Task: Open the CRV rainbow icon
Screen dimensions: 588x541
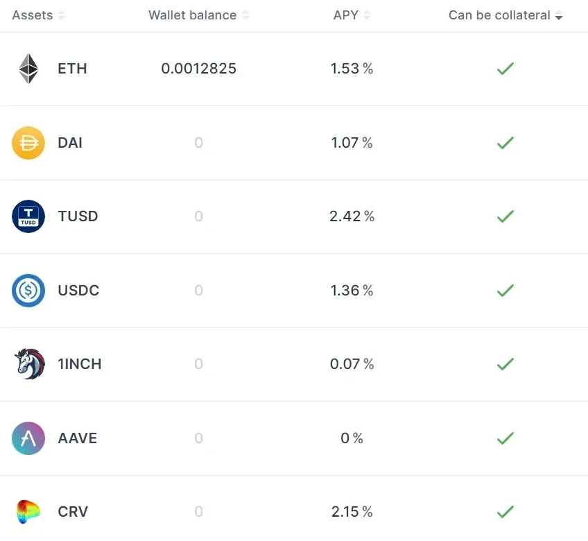Action: click(x=28, y=511)
